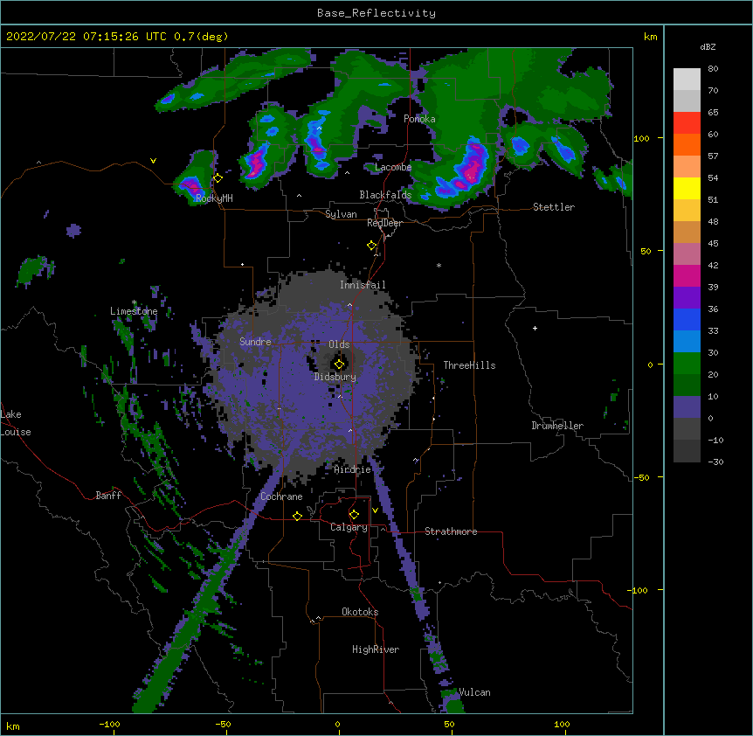753x736 pixels.
Task: Click the white asterisk marker east of Innisfail
Action: click(439, 265)
